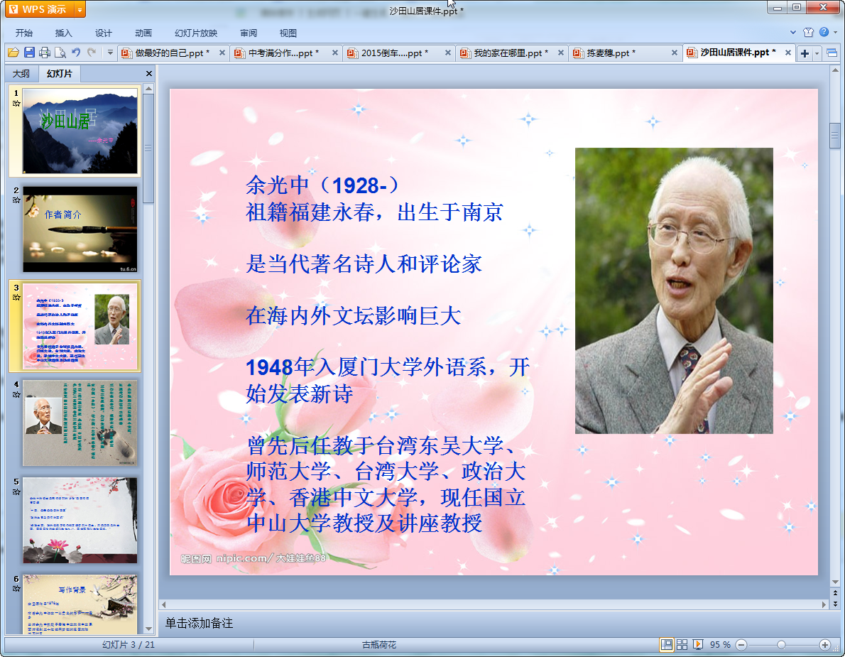
Task: Switch to the 大纲 outline pane tab
Action: pyautogui.click(x=21, y=74)
